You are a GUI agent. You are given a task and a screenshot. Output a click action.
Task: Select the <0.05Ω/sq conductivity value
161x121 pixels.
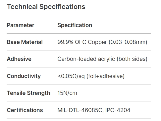71,76
